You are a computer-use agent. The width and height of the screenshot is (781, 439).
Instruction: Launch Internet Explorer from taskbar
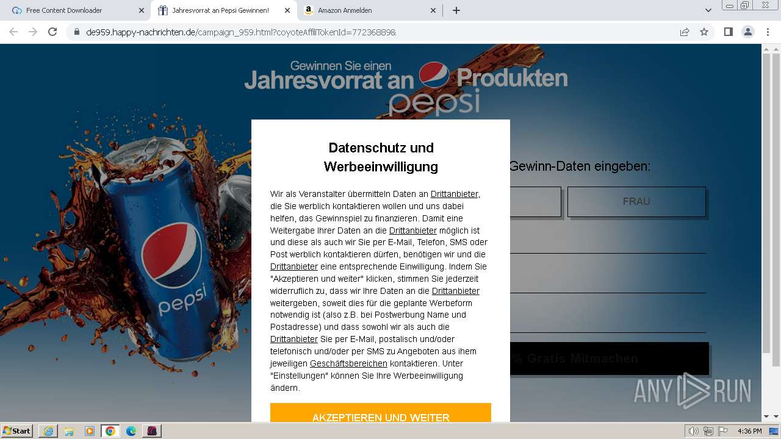click(48, 431)
